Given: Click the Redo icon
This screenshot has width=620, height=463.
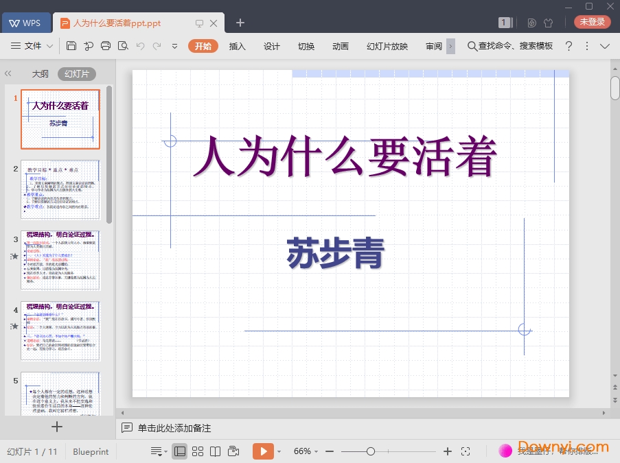Looking at the screenshot, I should tap(158, 46).
